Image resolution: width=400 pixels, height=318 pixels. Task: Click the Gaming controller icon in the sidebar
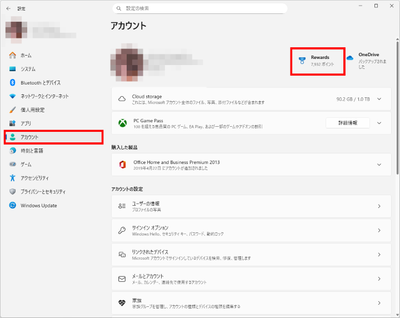tap(12, 164)
